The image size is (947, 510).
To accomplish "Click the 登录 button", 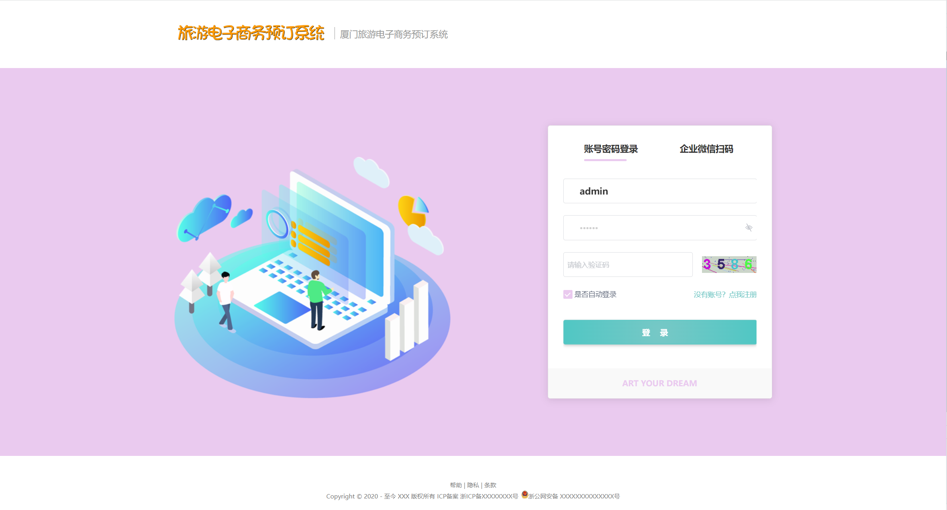I will (660, 332).
